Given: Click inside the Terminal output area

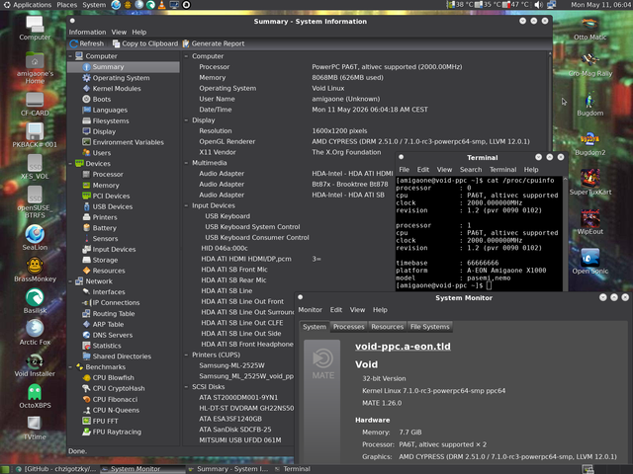Looking at the screenshot, I should [479, 233].
